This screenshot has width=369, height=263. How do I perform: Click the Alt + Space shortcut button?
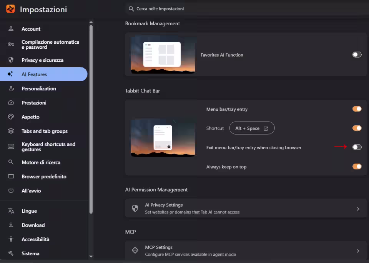252,128
